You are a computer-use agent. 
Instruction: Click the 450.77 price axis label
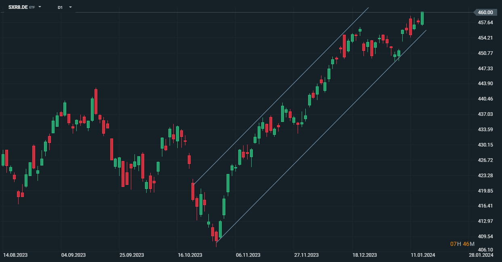[x=485, y=53]
